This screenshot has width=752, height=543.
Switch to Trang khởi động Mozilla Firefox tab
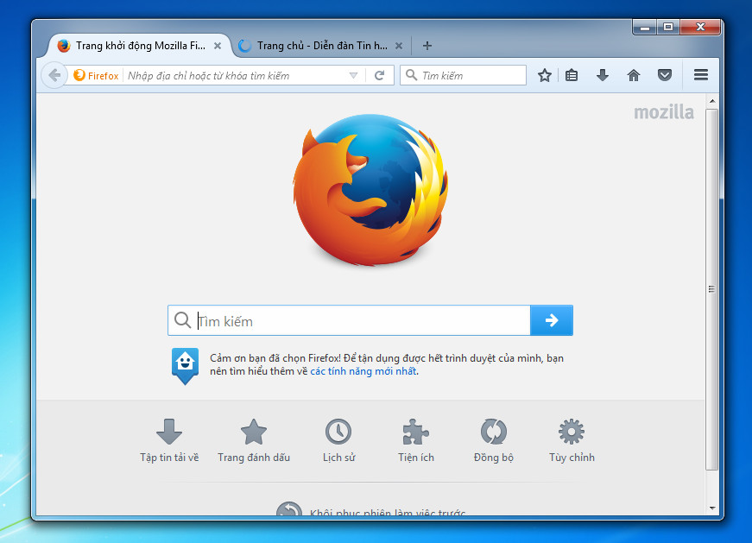point(139,46)
